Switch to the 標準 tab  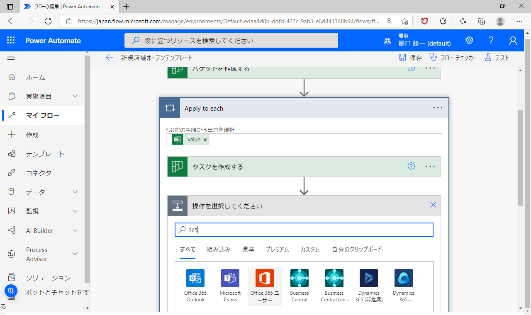pos(248,250)
